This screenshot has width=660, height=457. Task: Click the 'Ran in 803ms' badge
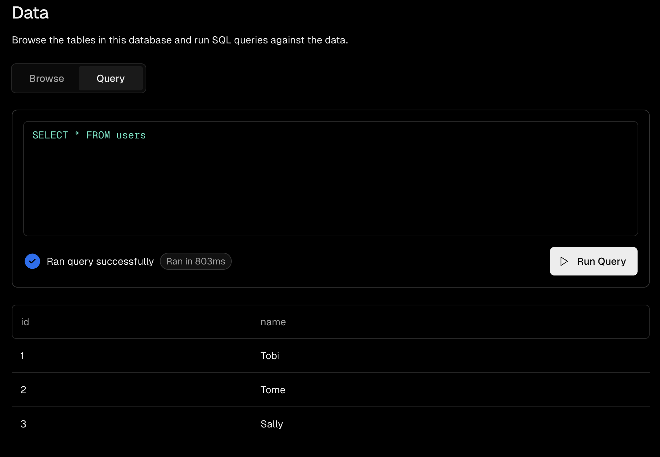click(x=196, y=261)
